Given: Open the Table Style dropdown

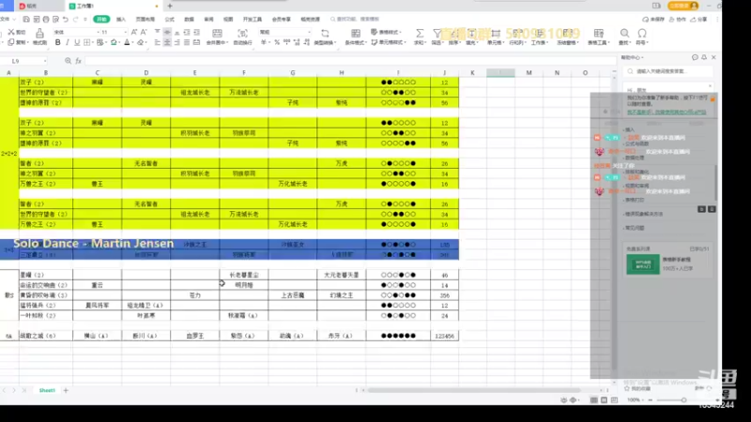Looking at the screenshot, I should pos(386,32).
